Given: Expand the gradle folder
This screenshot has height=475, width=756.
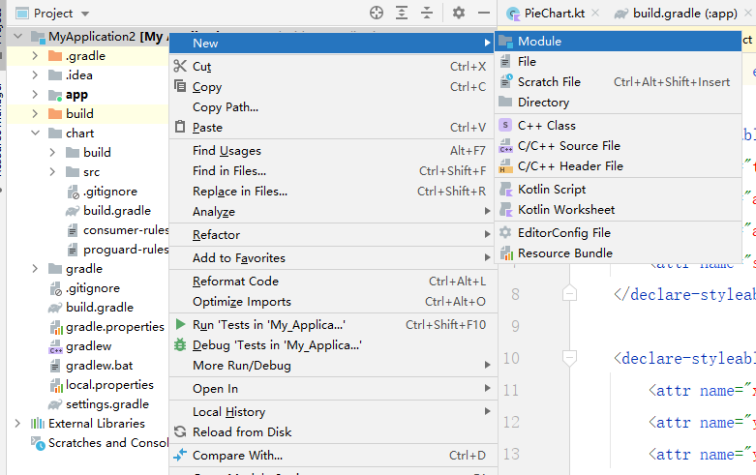Looking at the screenshot, I should (35, 268).
